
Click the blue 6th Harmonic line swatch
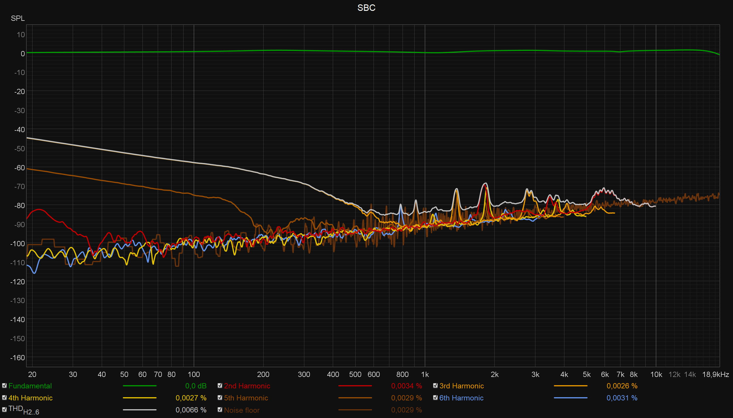[x=571, y=398]
